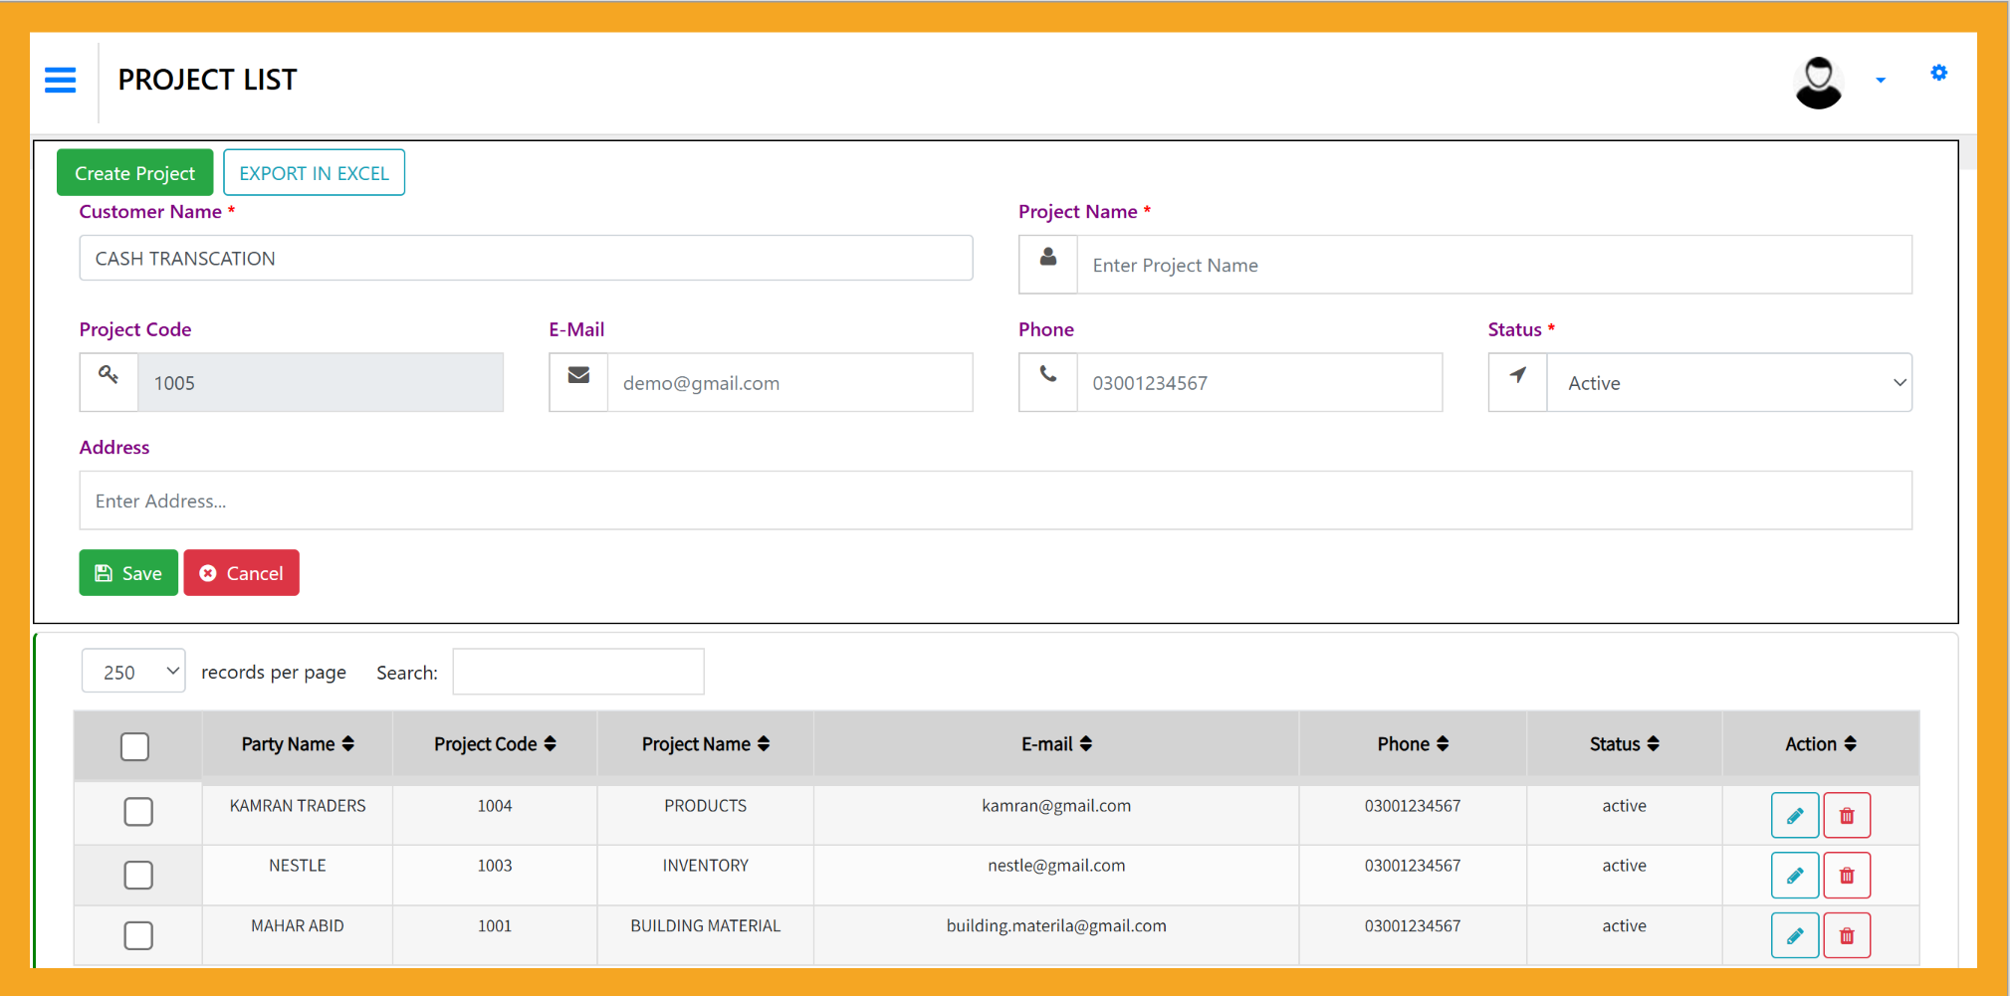Delete the KAMRAN TRADERS project row
This screenshot has width=2010, height=996.
point(1847,816)
